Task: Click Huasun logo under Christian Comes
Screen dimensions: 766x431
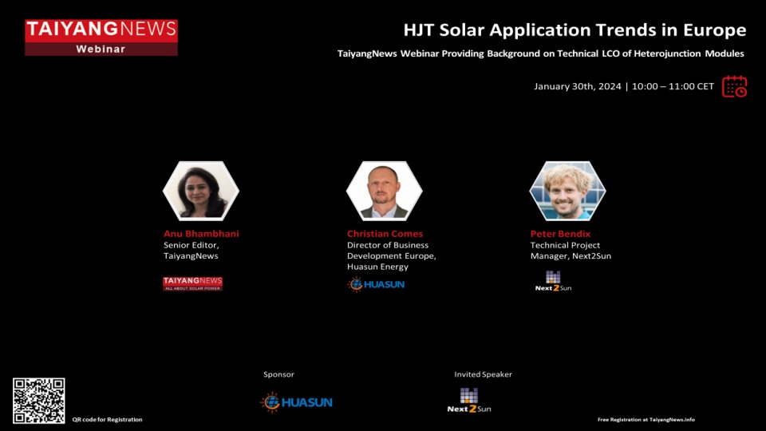Action: pyautogui.click(x=376, y=284)
